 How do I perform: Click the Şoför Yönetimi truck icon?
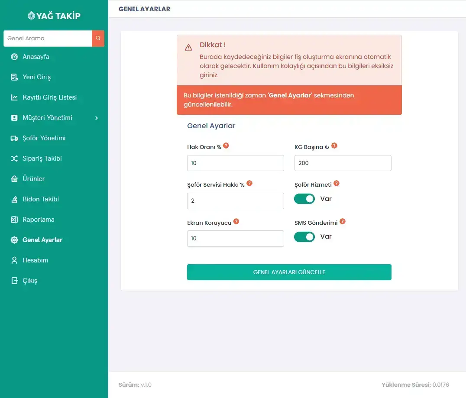pyautogui.click(x=14, y=138)
